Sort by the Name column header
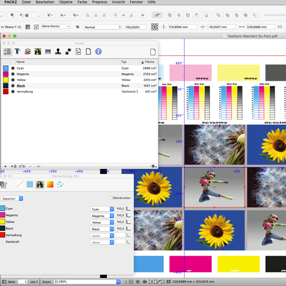 pyautogui.click(x=67, y=62)
